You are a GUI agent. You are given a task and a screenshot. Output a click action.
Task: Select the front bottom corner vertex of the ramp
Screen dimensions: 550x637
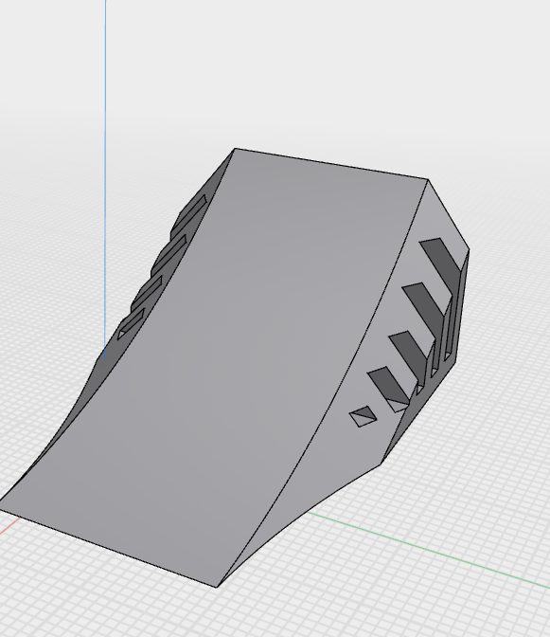pos(217,587)
